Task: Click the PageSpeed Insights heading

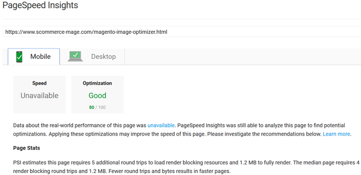Action: click(40, 5)
